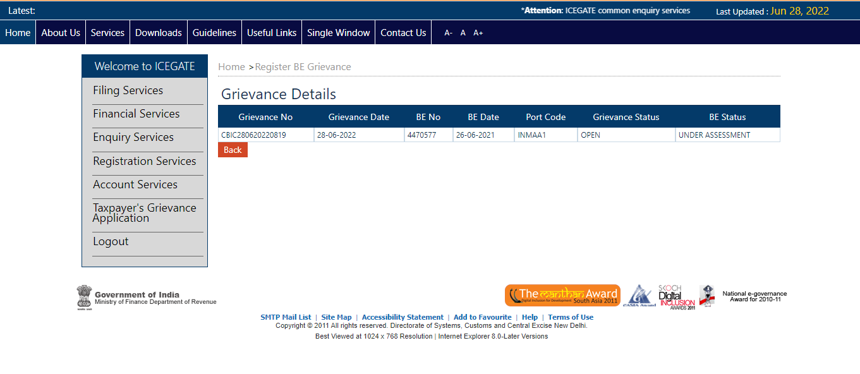
Task: Expand Enquiry Services in the sidebar
Action: pos(133,137)
